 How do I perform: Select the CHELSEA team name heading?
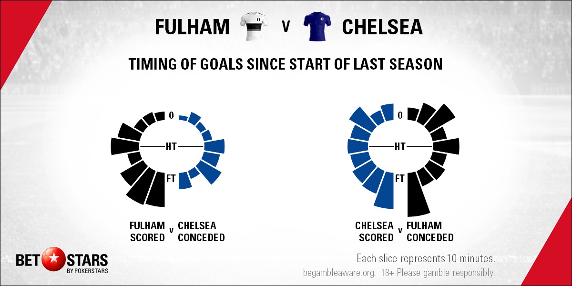(x=382, y=28)
